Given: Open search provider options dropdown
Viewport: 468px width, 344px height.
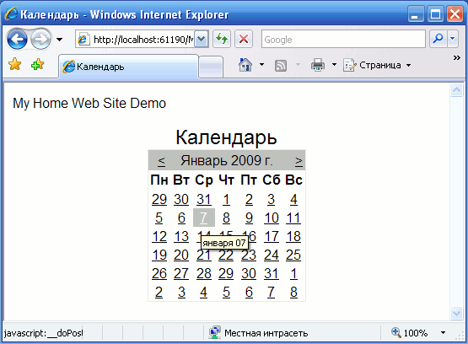Looking at the screenshot, I should 453,39.
